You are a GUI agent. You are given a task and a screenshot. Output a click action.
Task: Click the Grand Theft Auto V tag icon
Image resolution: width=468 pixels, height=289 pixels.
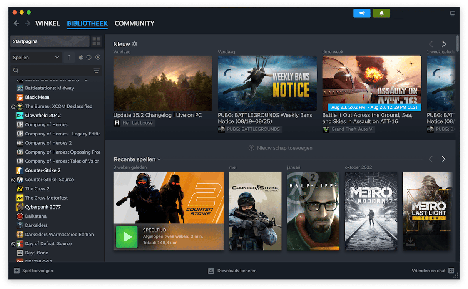coord(326,129)
